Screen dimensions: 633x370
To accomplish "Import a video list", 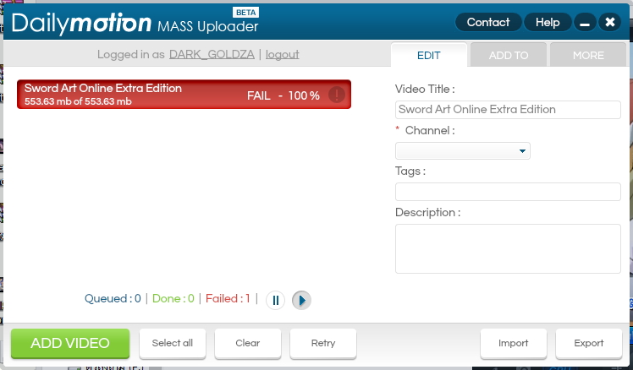I will 514,344.
